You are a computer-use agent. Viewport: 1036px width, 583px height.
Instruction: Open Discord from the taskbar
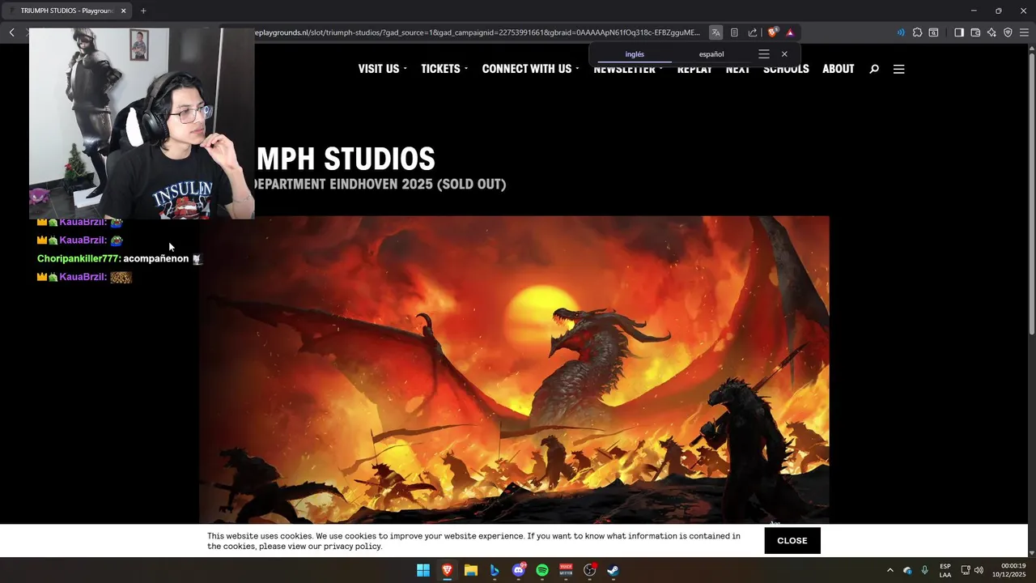tap(519, 570)
